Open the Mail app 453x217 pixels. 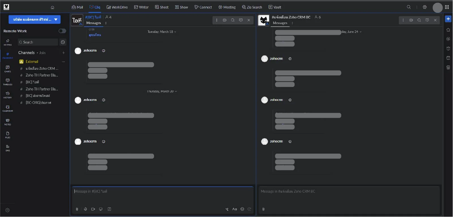point(77,7)
